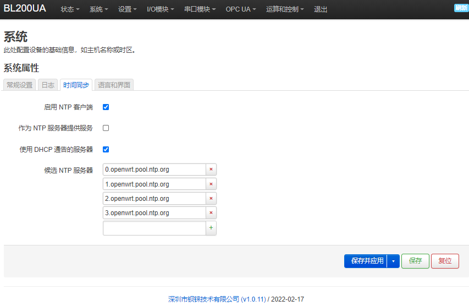469x306 pixels.
Task: Switch to the 常规设置 tab
Action: pyautogui.click(x=20, y=85)
